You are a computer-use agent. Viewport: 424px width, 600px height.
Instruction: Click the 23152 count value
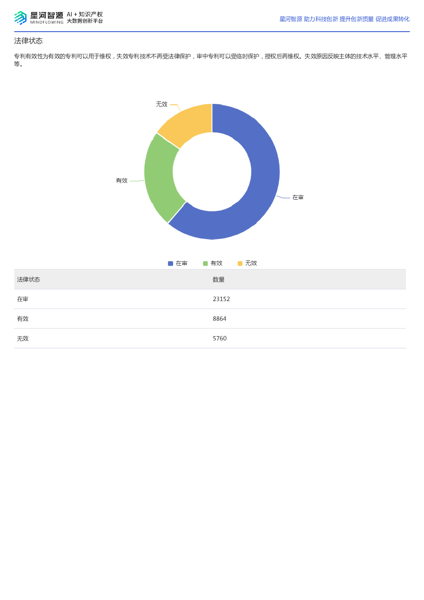click(x=221, y=299)
